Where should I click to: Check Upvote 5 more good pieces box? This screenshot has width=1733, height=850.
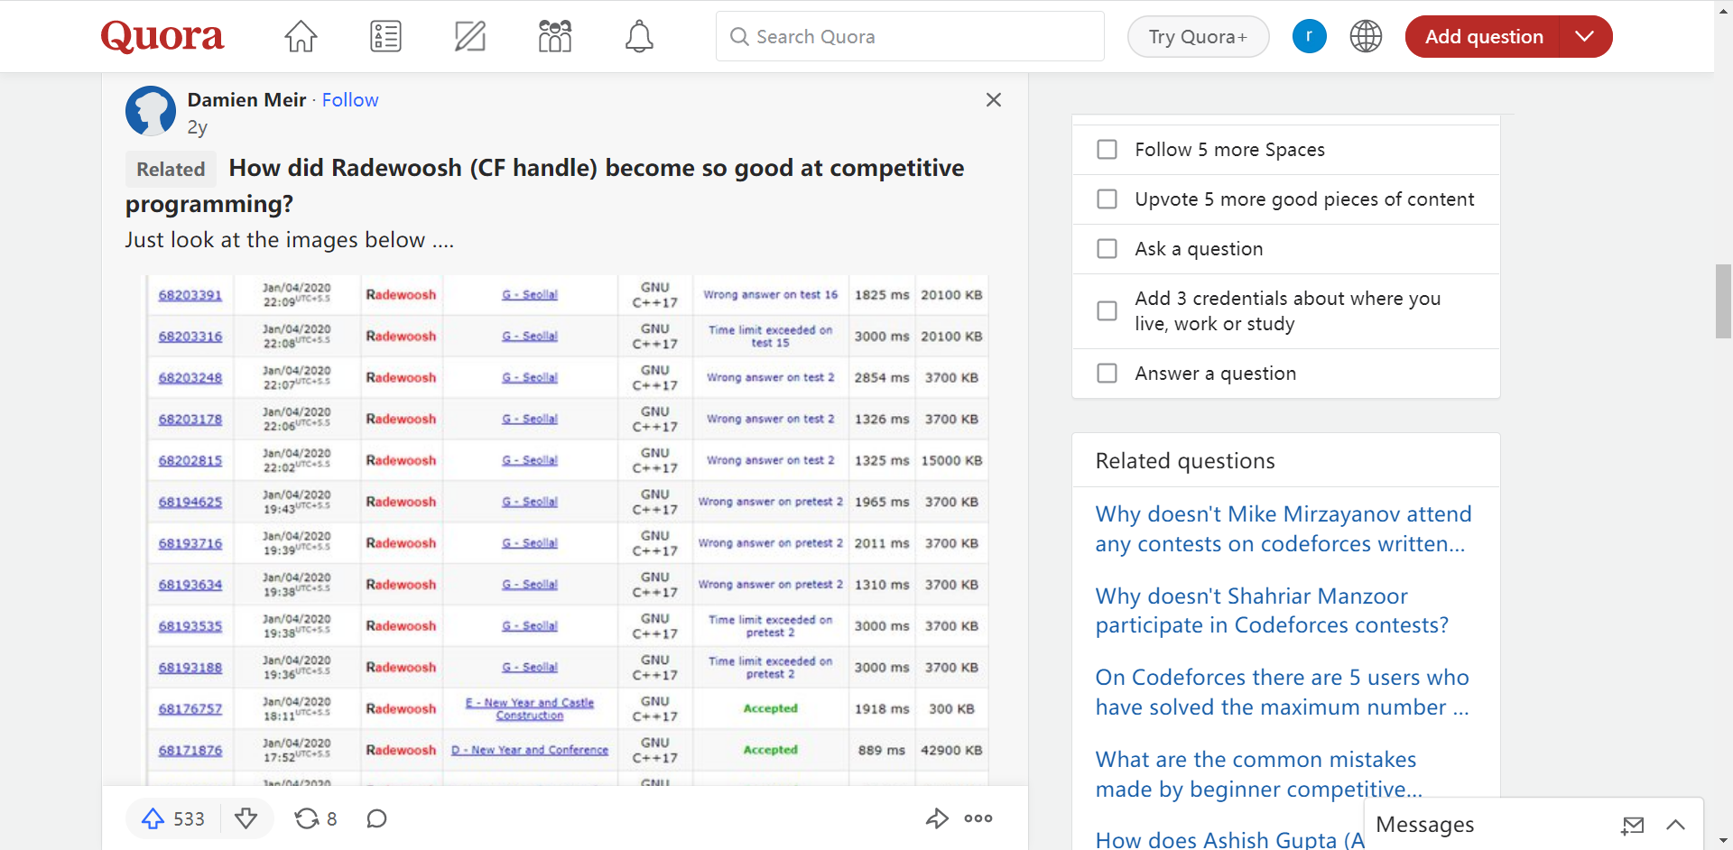(x=1107, y=199)
